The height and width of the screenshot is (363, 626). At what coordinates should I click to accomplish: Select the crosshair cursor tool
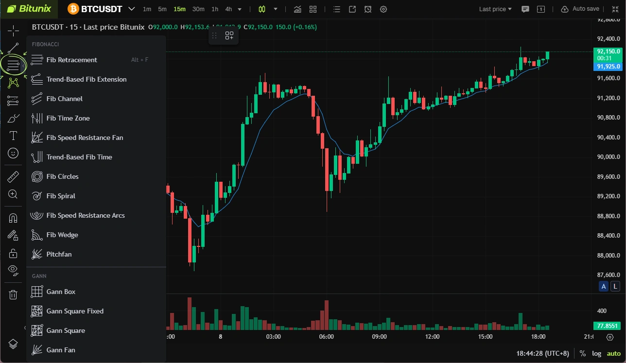[13, 31]
